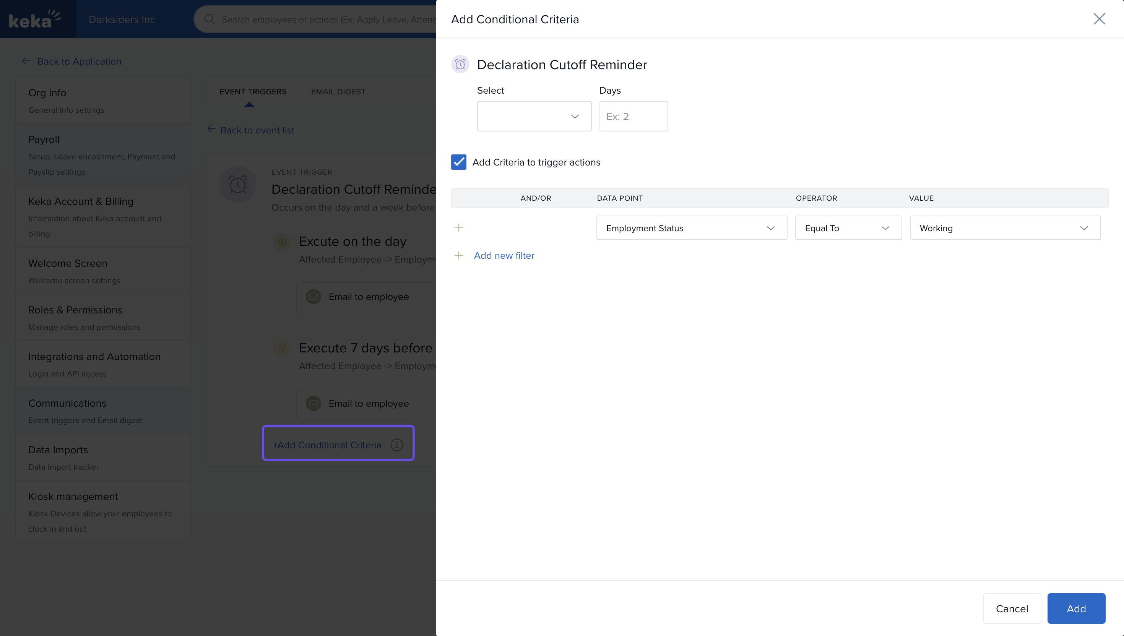Image resolution: width=1124 pixels, height=636 pixels.
Task: Click the alarm clock icon beside Declaration Cutoff Reminder
Action: point(460,65)
